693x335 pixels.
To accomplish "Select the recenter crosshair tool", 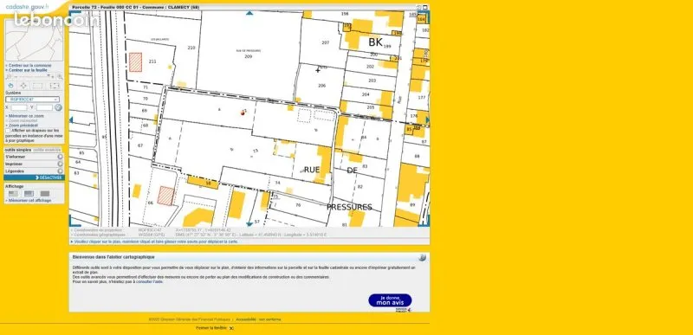I will coord(24,85).
